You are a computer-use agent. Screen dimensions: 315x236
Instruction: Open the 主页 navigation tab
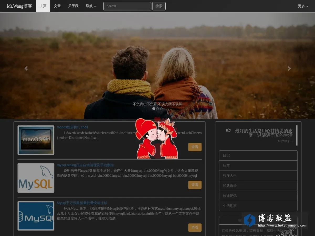coord(43,6)
